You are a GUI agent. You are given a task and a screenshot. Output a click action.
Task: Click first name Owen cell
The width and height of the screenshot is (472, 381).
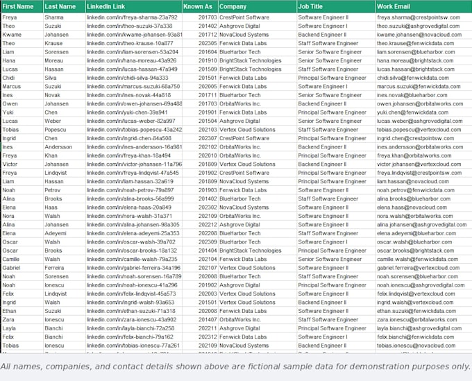coord(22,104)
